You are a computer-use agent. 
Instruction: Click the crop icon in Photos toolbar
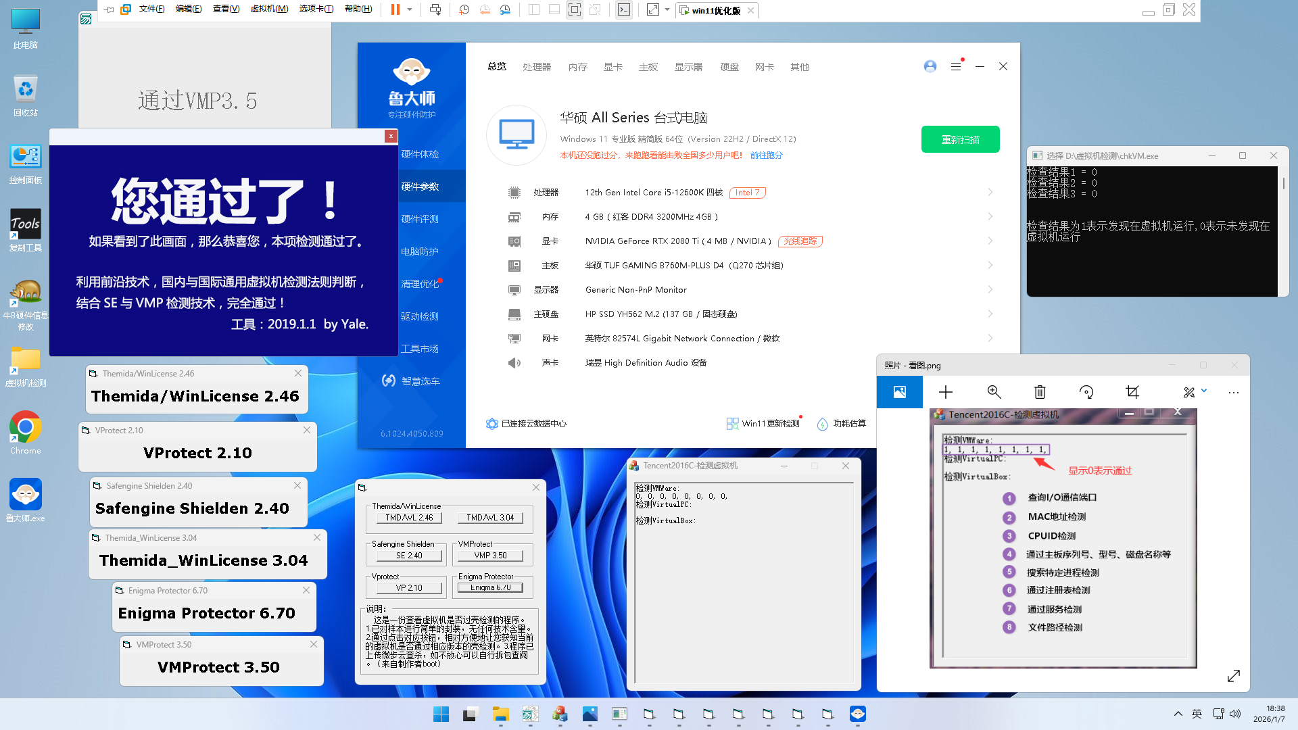[1132, 392]
